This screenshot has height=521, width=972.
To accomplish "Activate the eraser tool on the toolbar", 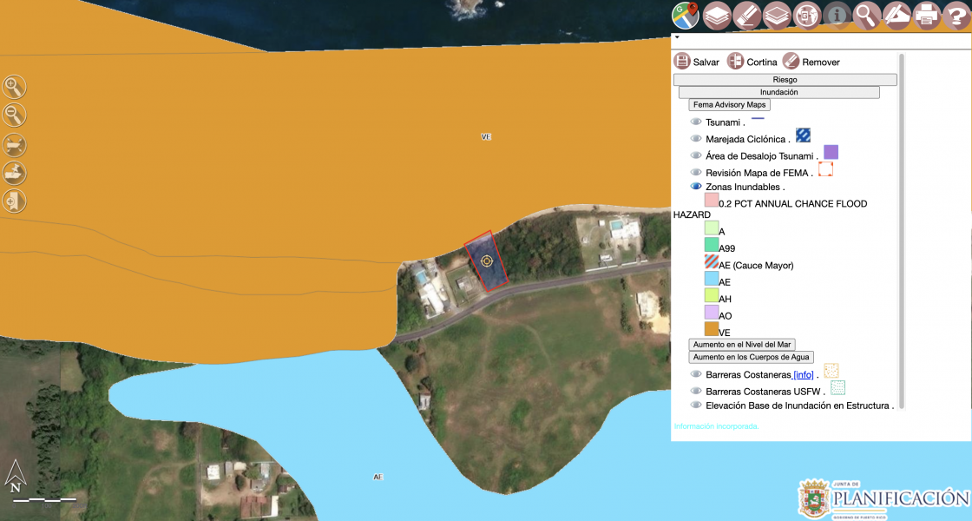I will [747, 15].
